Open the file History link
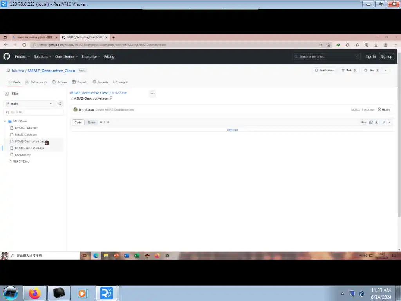The height and width of the screenshot is (301, 401). tap(384, 110)
